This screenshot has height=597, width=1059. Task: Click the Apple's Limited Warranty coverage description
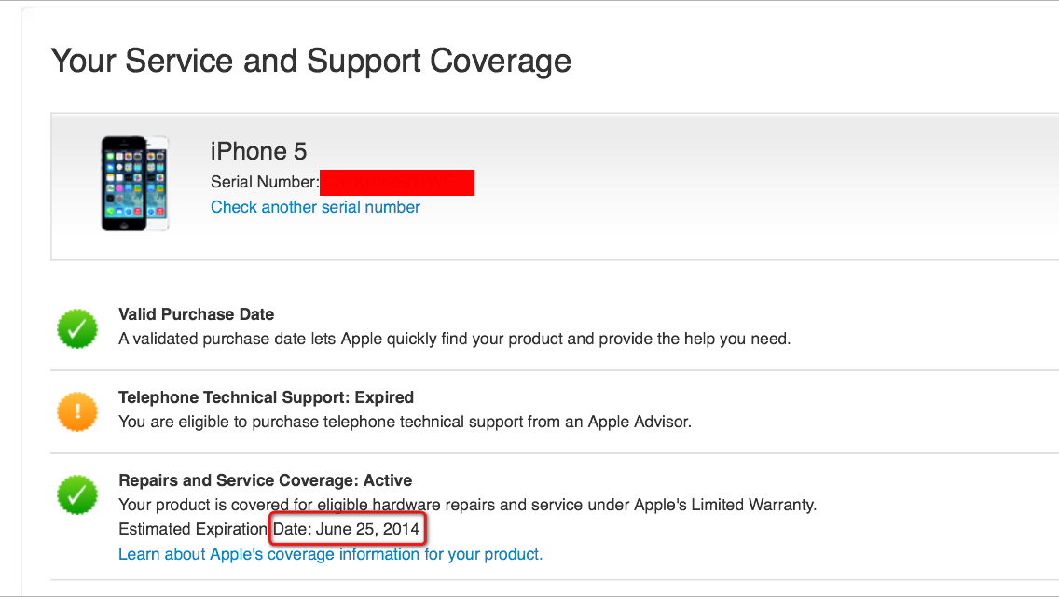tap(467, 505)
